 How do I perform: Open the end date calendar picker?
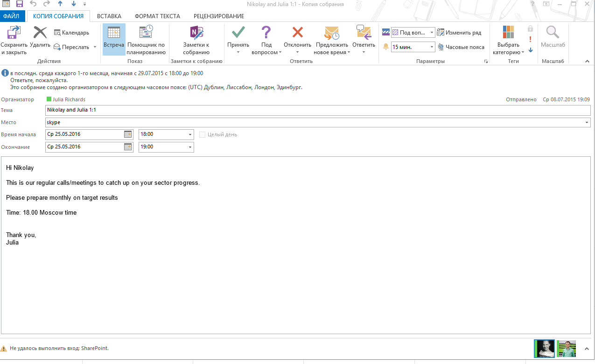tap(127, 147)
